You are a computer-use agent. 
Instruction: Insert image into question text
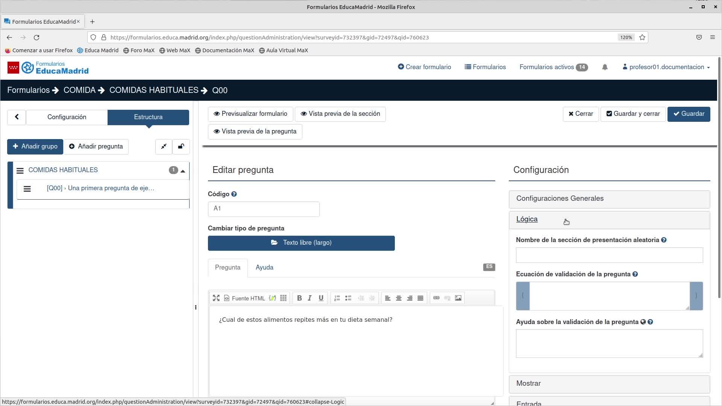(458, 298)
